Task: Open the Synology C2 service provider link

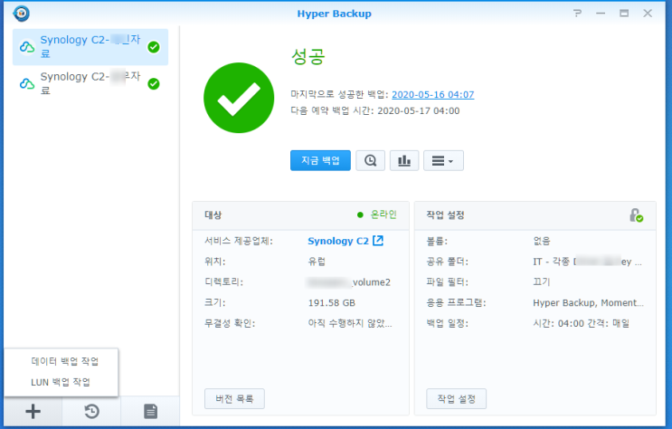Action: (338, 241)
